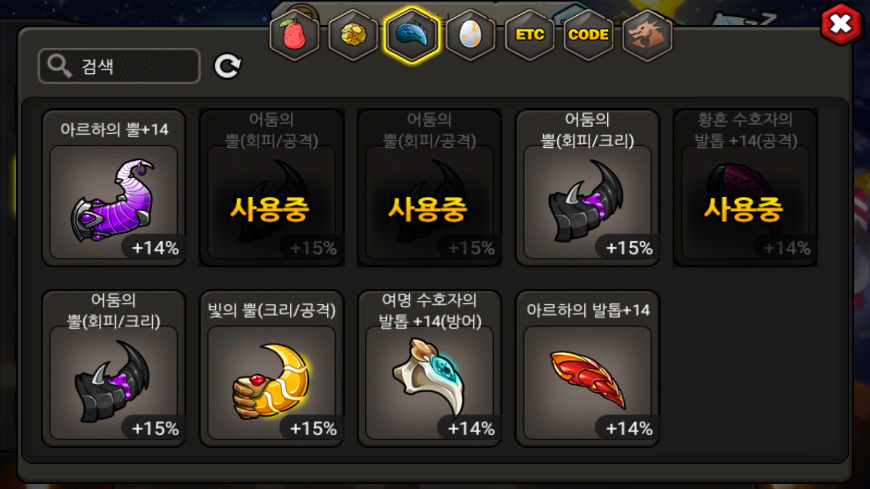
Task: Close the inventory with the red X
Action: [x=841, y=24]
